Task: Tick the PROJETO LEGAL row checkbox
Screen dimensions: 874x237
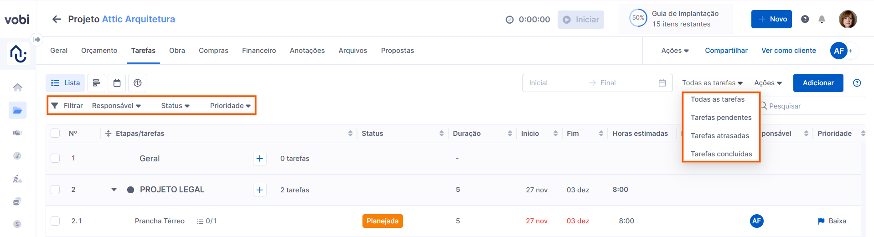Action: tap(55, 190)
